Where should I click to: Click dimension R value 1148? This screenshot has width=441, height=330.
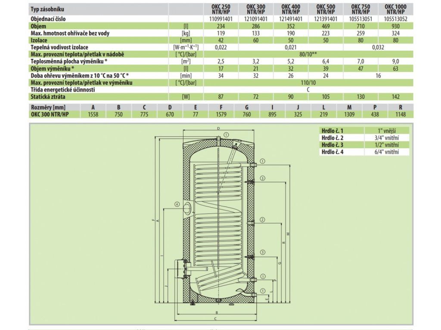[x=401, y=114]
